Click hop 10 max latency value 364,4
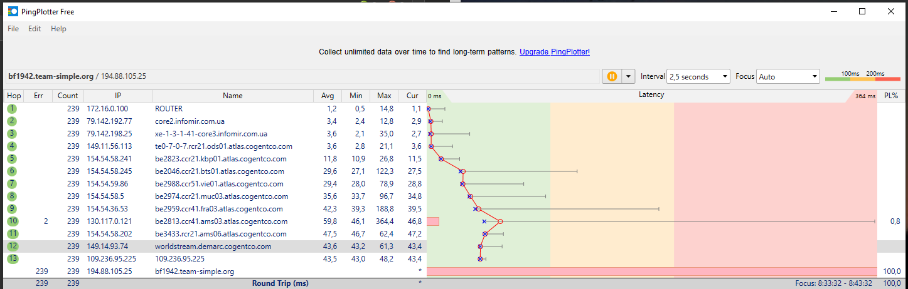The width and height of the screenshot is (908, 289). (384, 221)
